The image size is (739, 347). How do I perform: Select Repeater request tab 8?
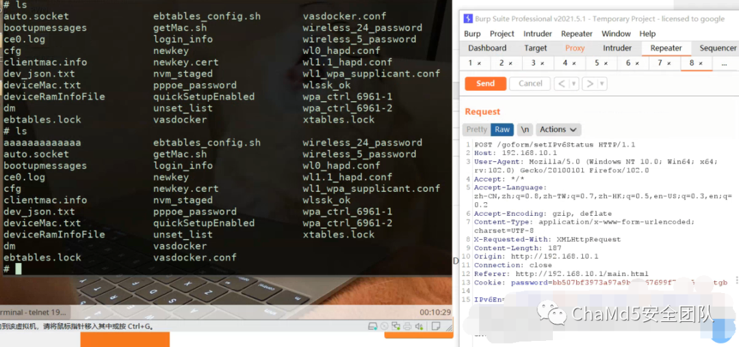tap(696, 63)
